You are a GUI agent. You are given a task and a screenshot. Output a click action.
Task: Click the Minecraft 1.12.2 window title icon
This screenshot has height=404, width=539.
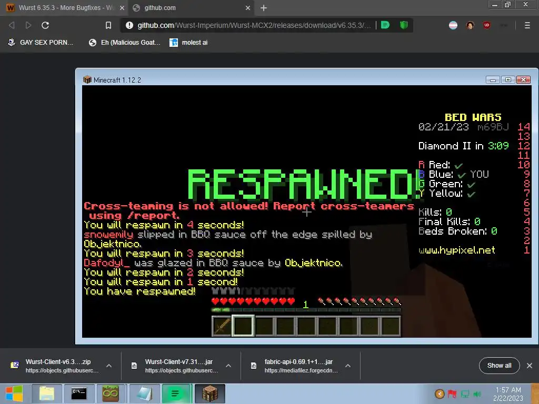[87, 80]
